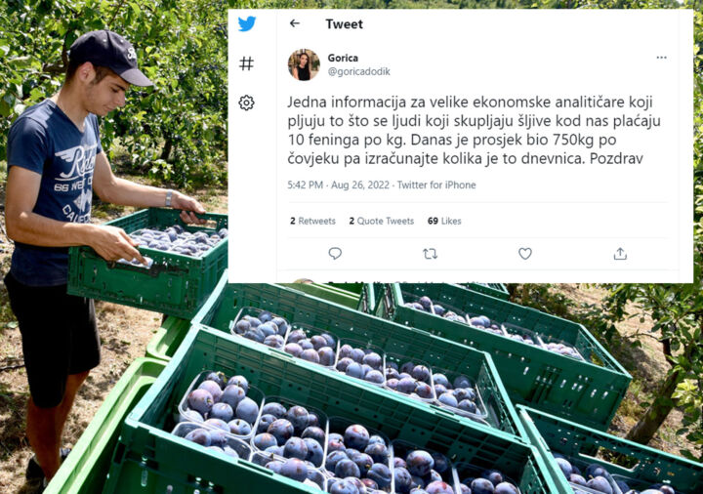703x494 pixels.
Task: Retweet using the arrows icon
Action: (430, 254)
